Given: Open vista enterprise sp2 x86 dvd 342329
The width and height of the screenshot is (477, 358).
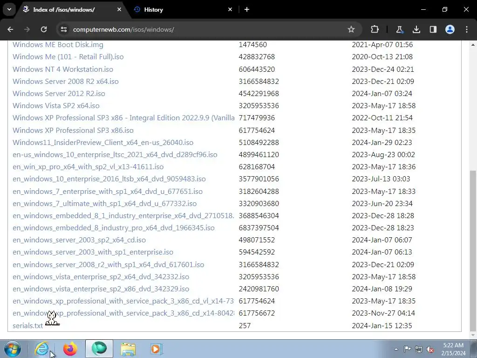Looking at the screenshot, I should pyautogui.click(x=101, y=289).
